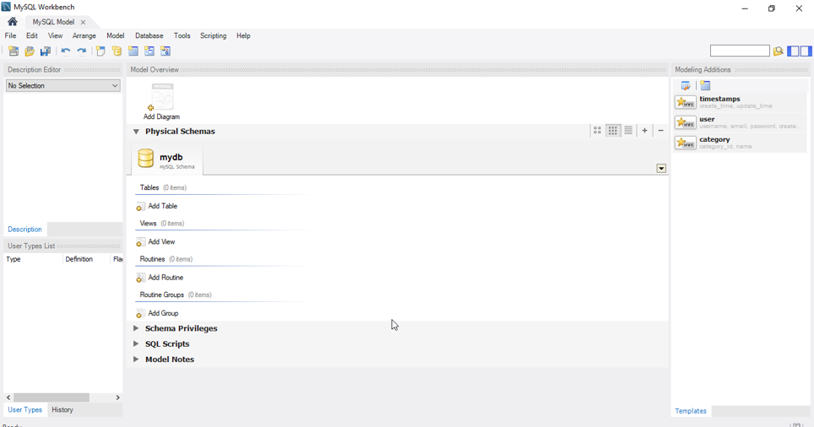
Task: Switch to list view
Action: [628, 131]
